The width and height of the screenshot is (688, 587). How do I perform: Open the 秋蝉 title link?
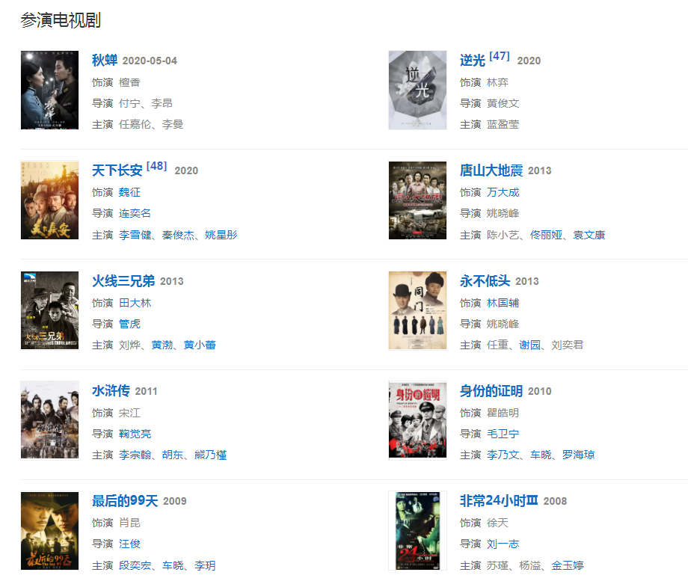click(x=105, y=60)
